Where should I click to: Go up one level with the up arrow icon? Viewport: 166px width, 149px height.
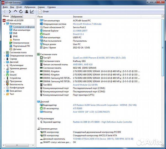tap(15, 11)
